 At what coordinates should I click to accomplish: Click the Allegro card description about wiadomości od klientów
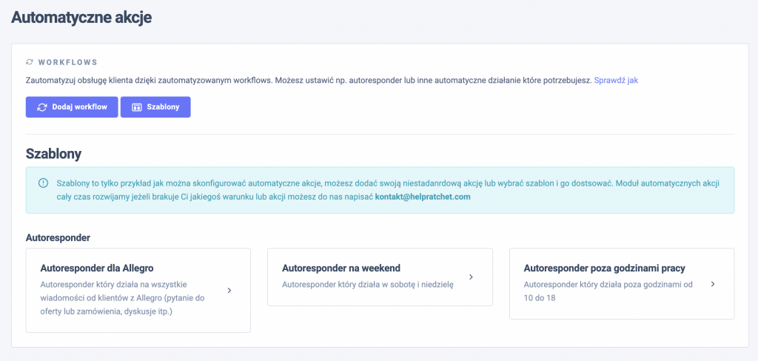[124, 297]
